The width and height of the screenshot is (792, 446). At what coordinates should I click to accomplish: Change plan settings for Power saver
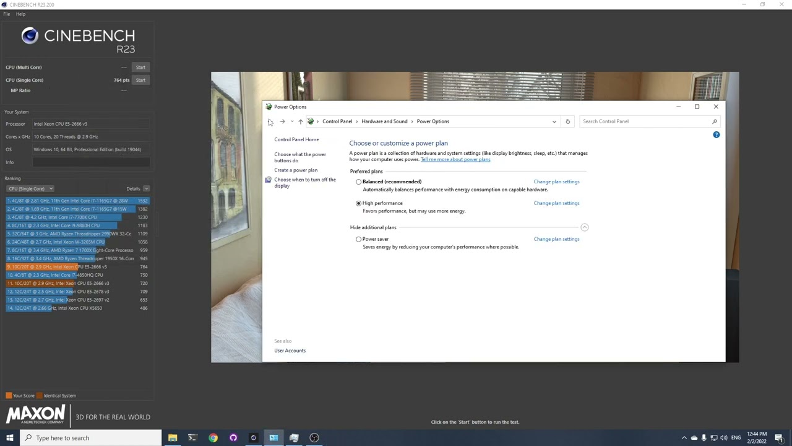click(556, 239)
